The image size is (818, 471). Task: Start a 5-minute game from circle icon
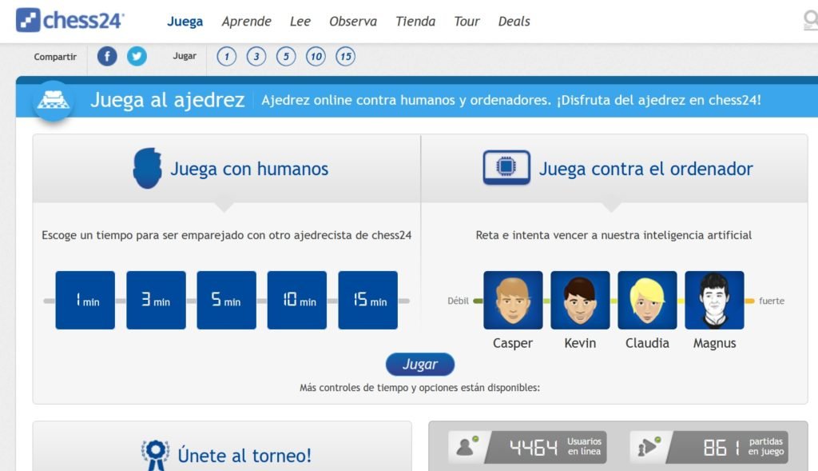(x=286, y=57)
